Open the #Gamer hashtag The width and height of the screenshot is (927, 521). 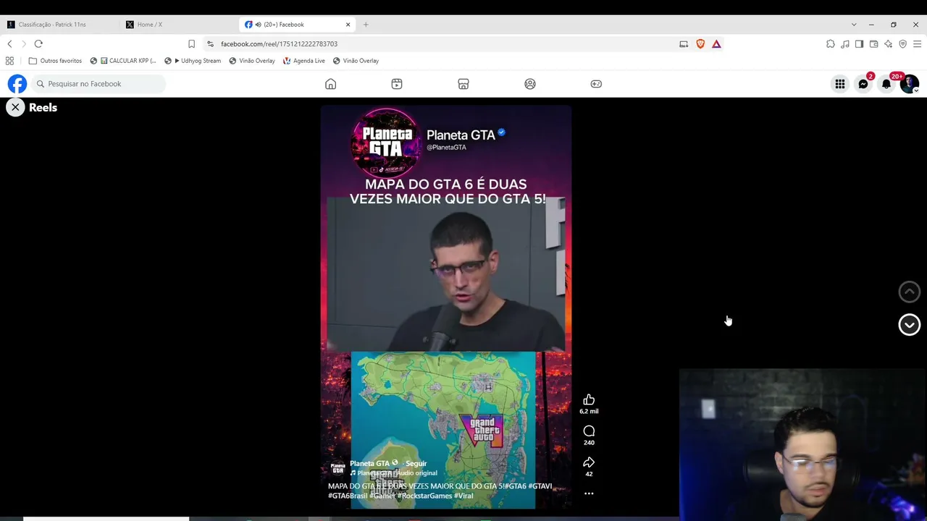[382, 496]
